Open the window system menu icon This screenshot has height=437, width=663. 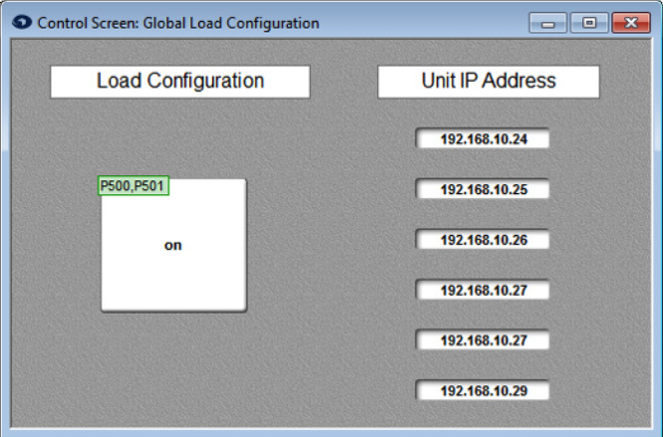point(22,22)
